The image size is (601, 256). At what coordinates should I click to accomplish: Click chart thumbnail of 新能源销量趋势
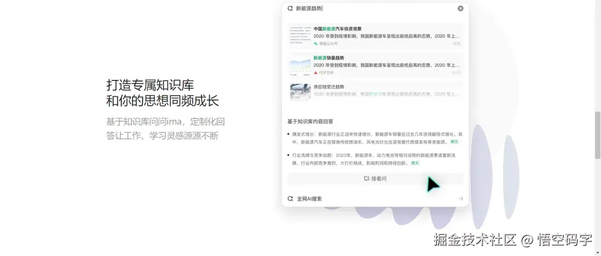pyautogui.click(x=300, y=65)
